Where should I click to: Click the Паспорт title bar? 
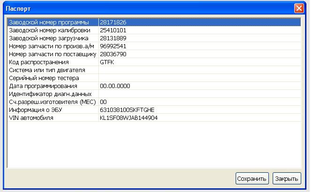pyautogui.click(x=141, y=8)
